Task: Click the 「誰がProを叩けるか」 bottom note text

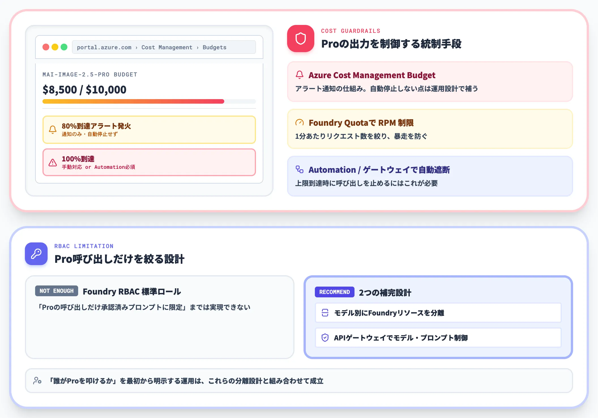Action: click(x=186, y=381)
